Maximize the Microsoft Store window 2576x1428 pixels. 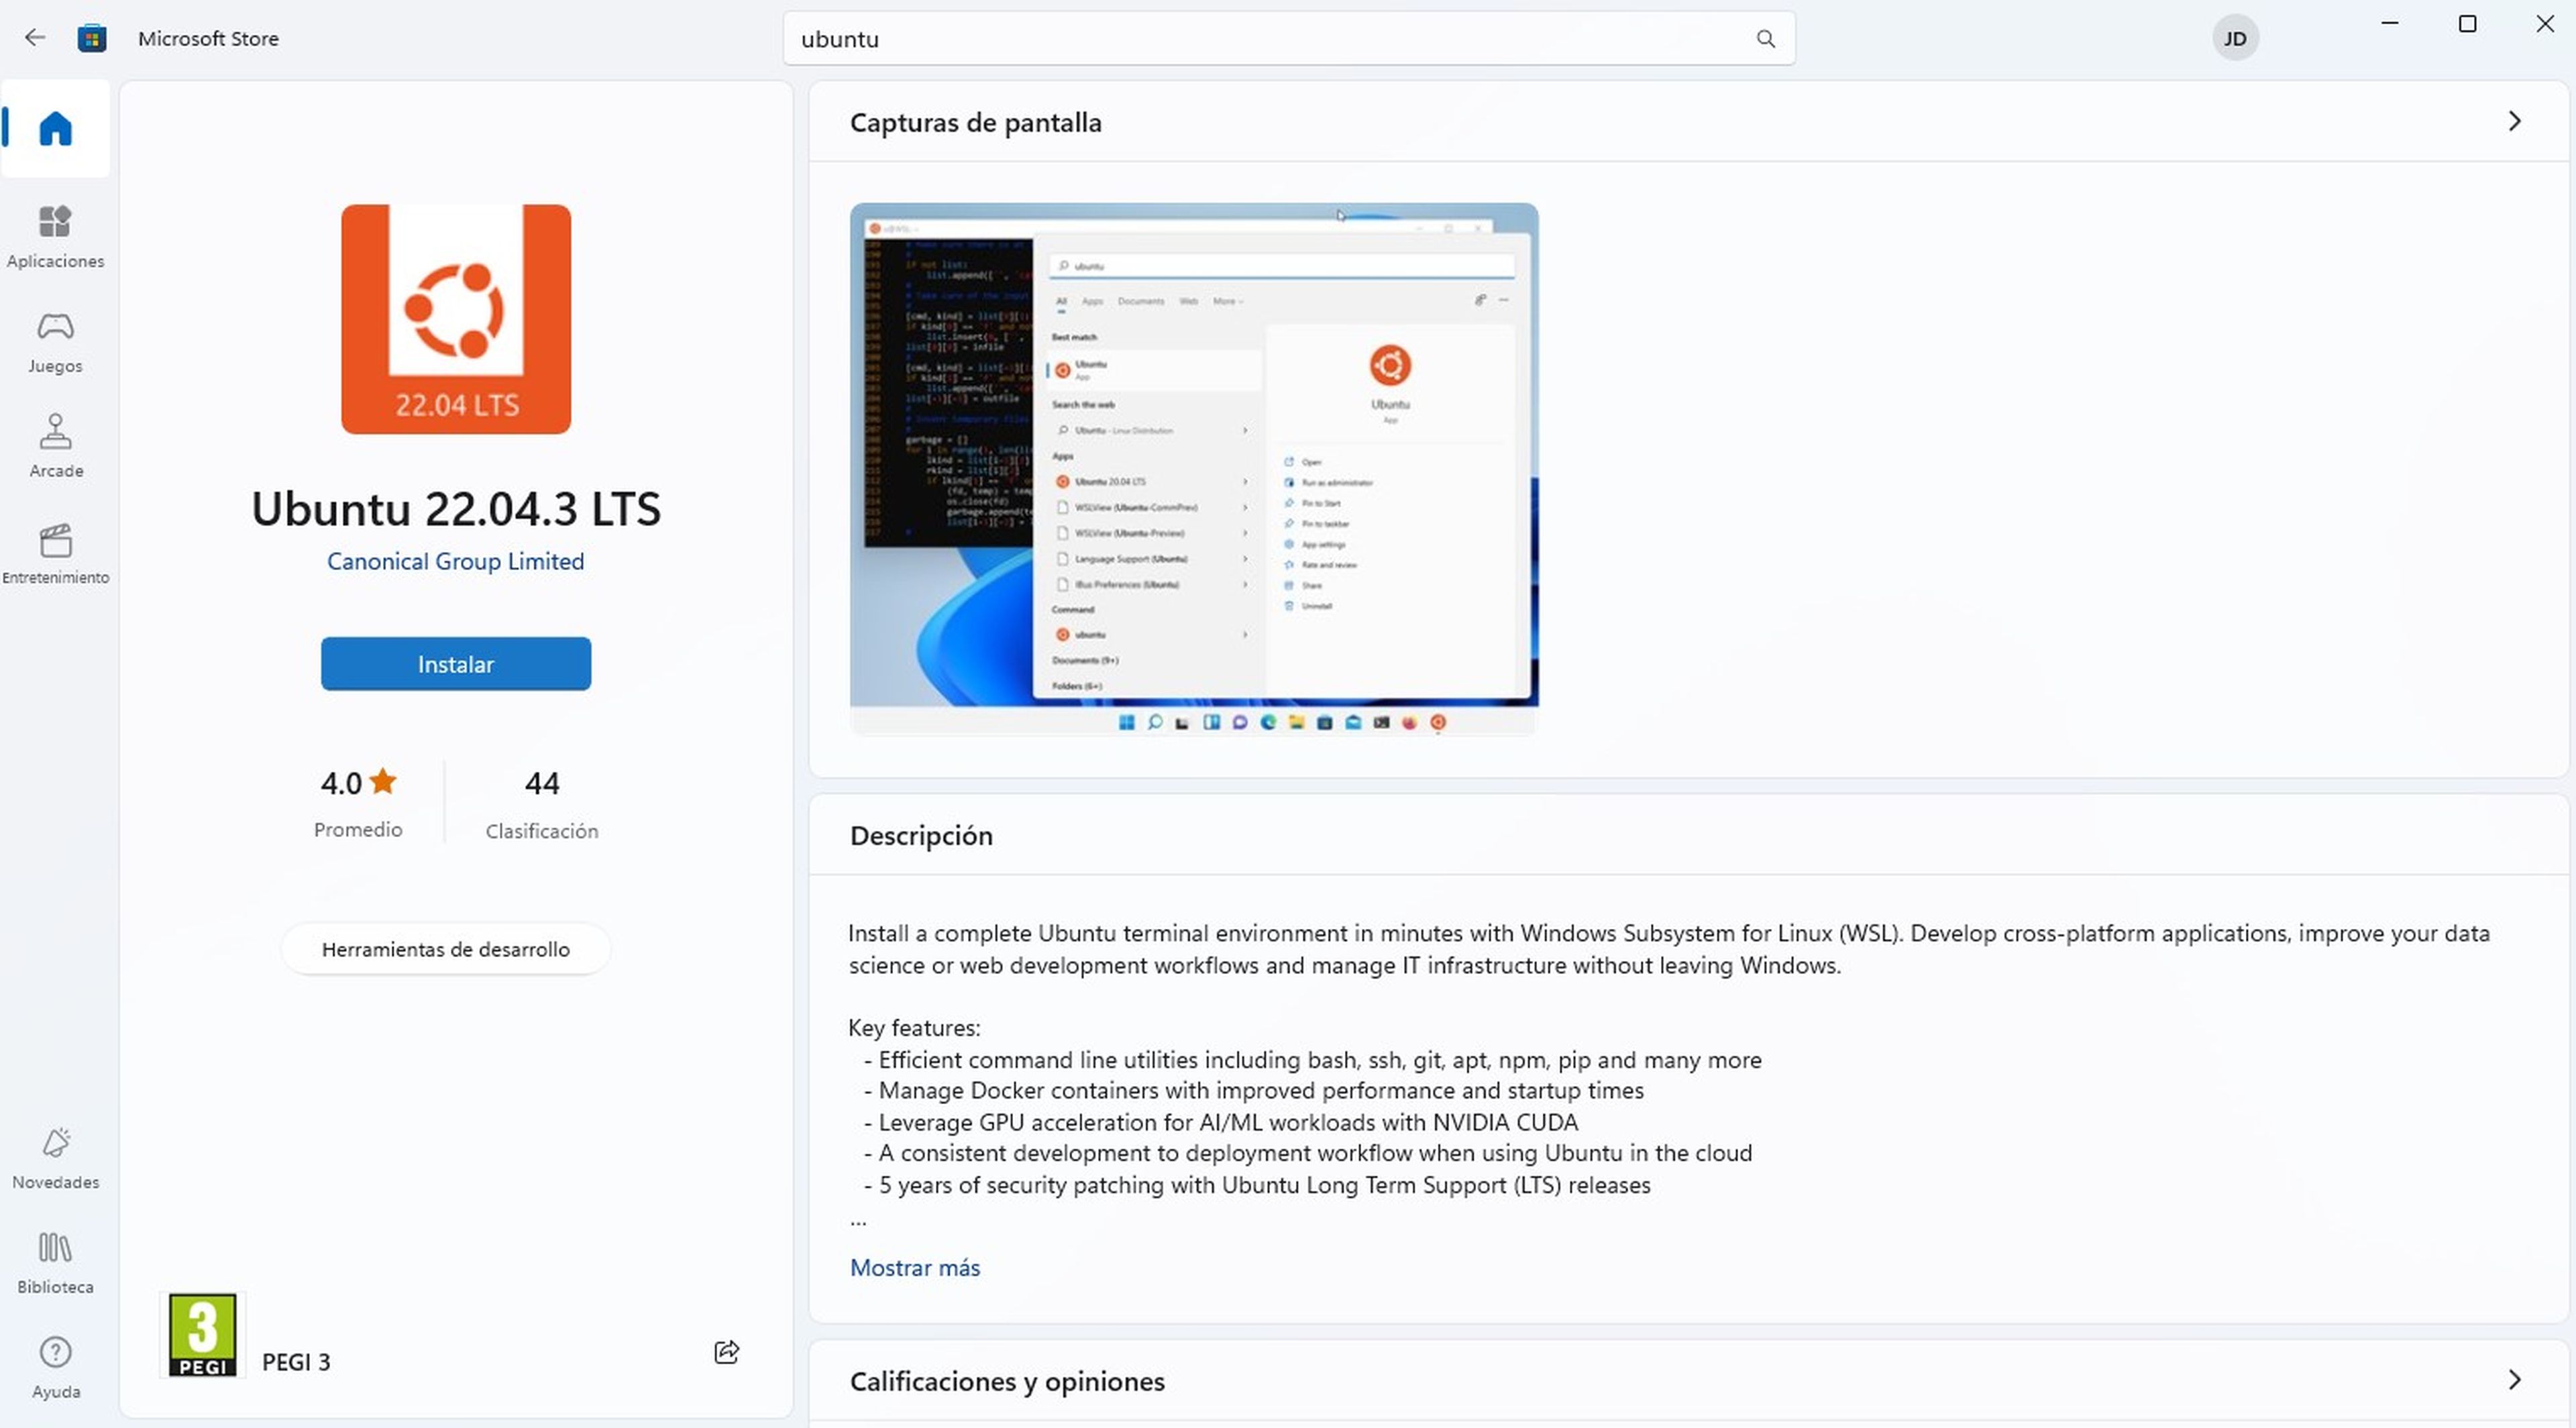tap(2467, 24)
